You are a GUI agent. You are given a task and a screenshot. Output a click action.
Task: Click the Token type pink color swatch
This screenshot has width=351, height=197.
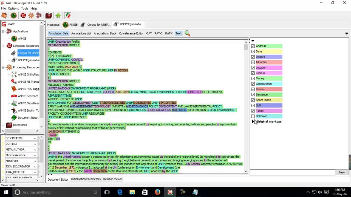click(269, 111)
